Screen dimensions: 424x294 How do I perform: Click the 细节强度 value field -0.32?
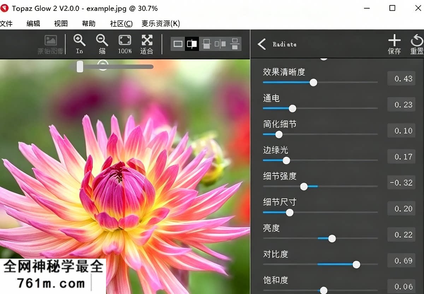click(x=401, y=182)
